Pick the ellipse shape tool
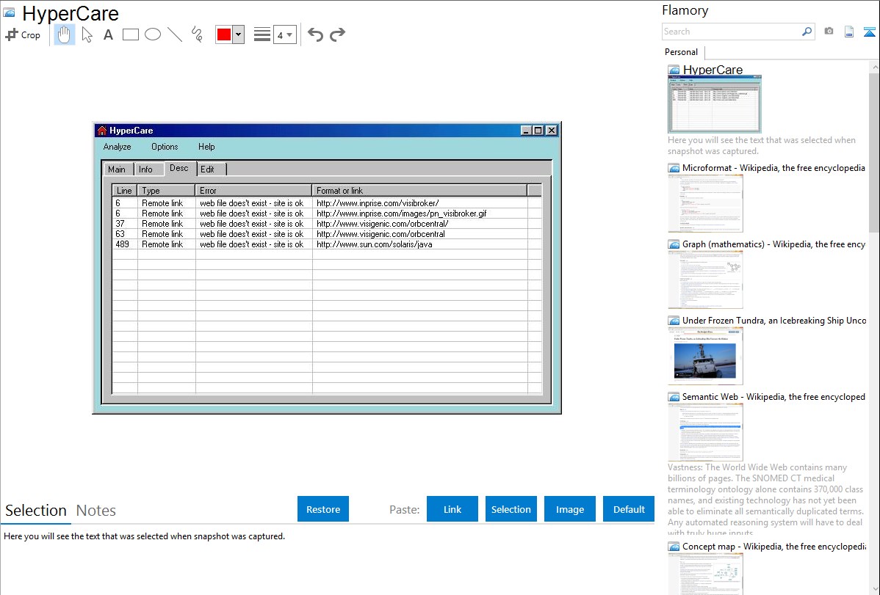 pos(153,34)
